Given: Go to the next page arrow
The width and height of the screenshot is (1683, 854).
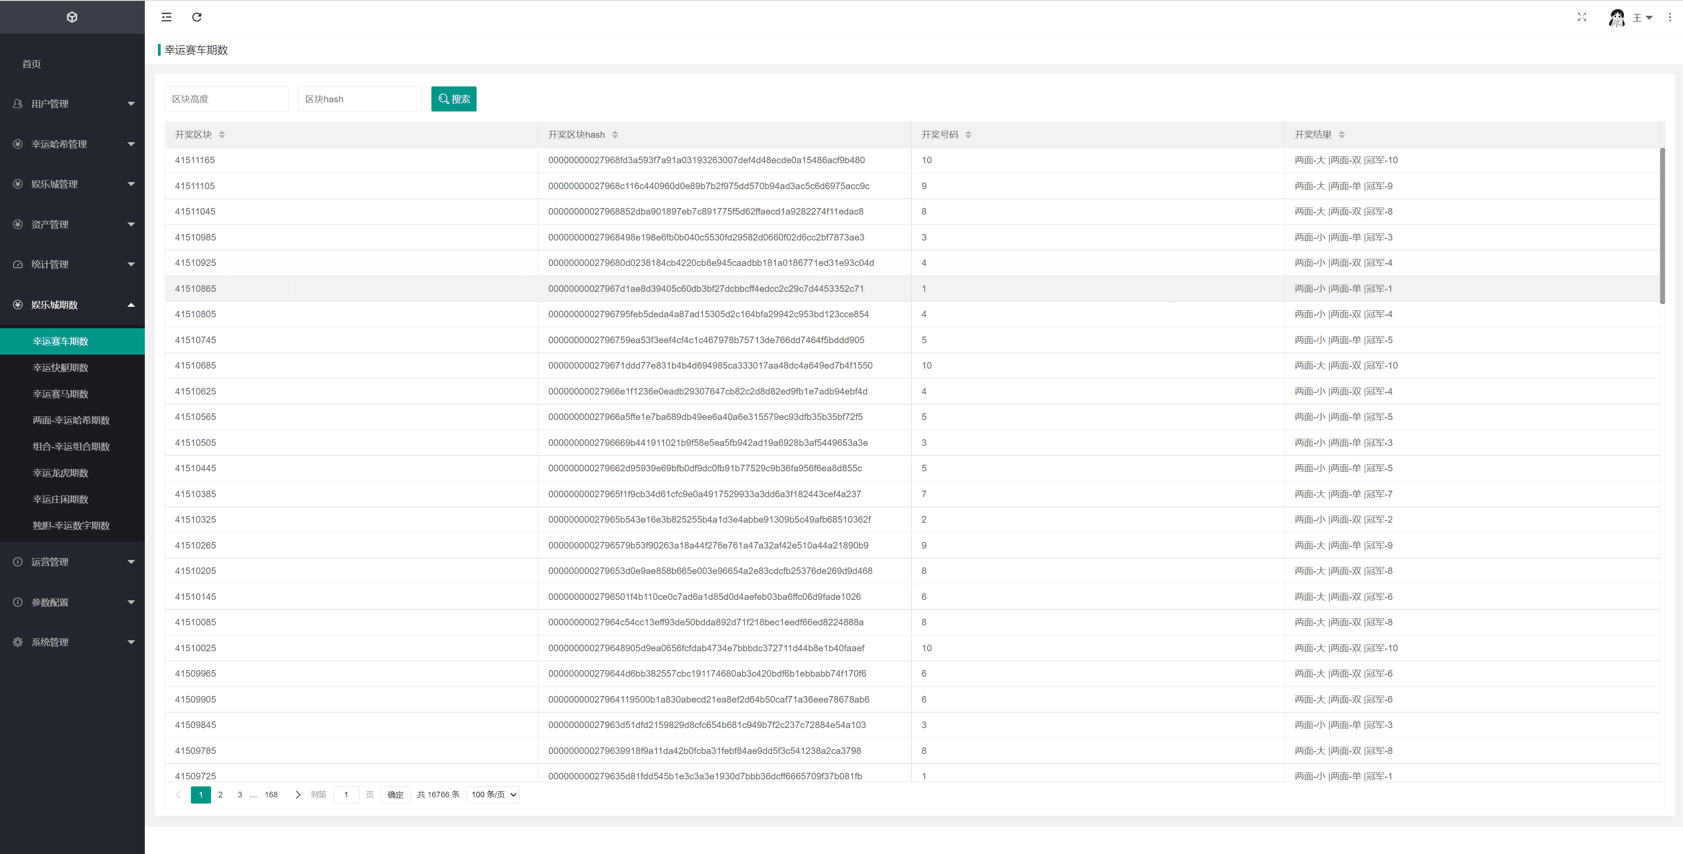Looking at the screenshot, I should coord(298,795).
